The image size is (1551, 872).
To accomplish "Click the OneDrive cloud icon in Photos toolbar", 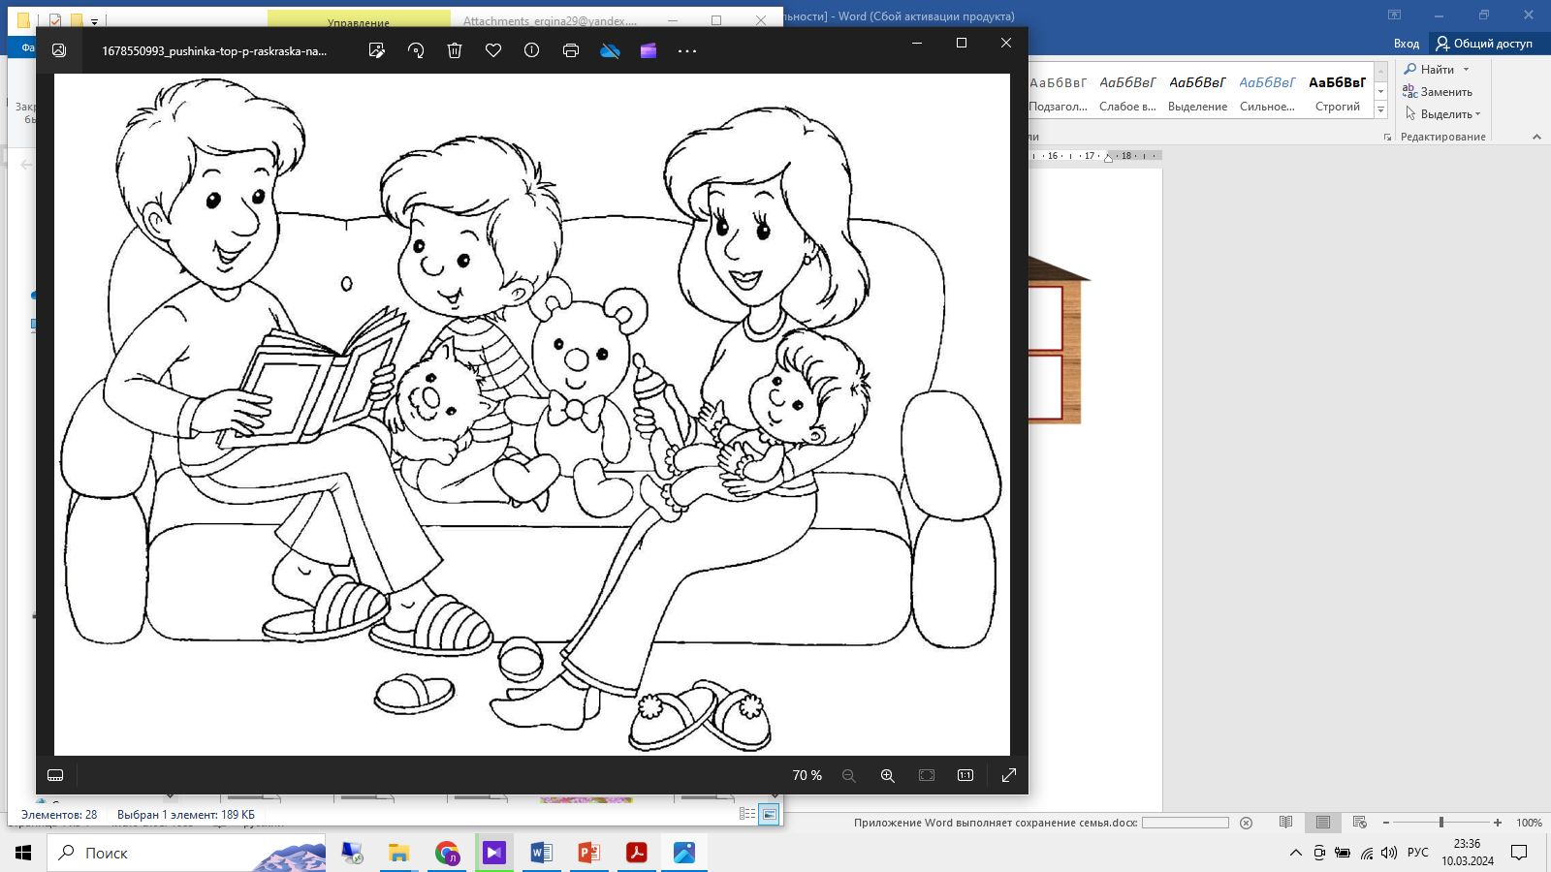I will [x=610, y=50].
